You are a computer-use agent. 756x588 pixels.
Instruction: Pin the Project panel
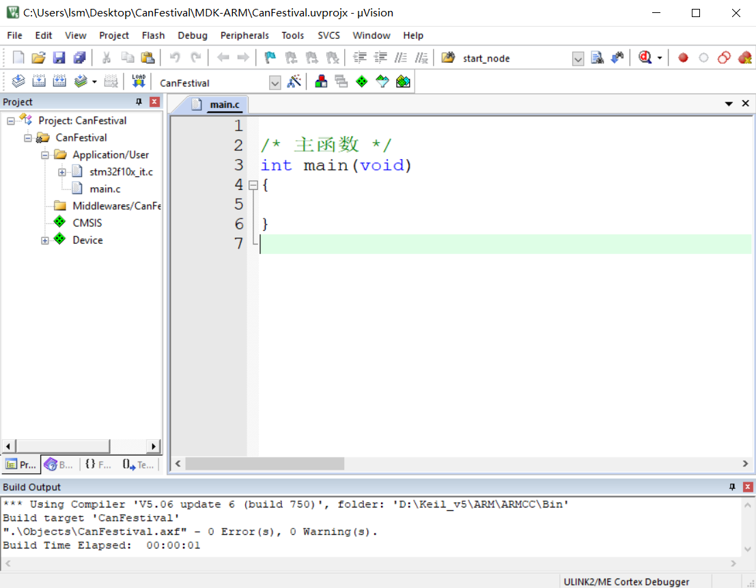[x=139, y=102]
